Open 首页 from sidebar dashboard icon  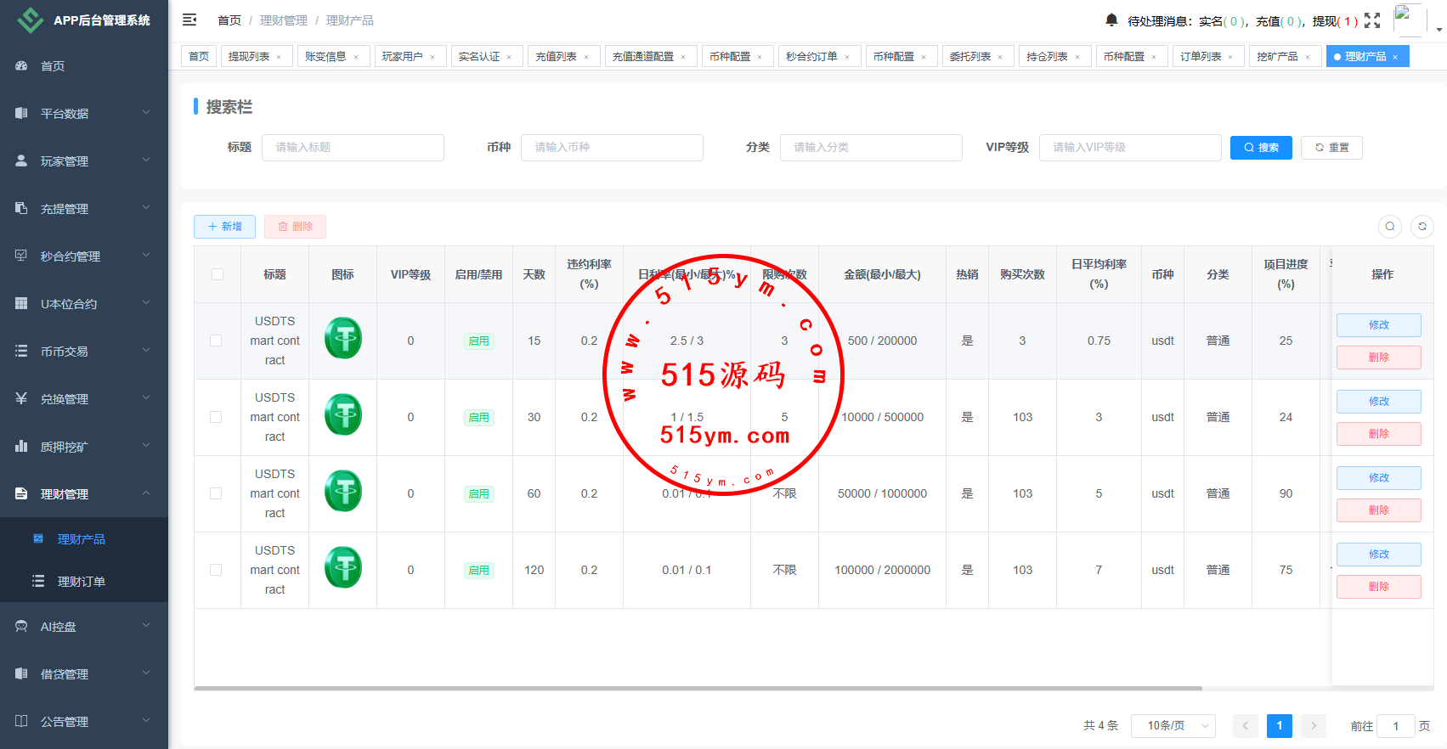pyautogui.click(x=22, y=65)
